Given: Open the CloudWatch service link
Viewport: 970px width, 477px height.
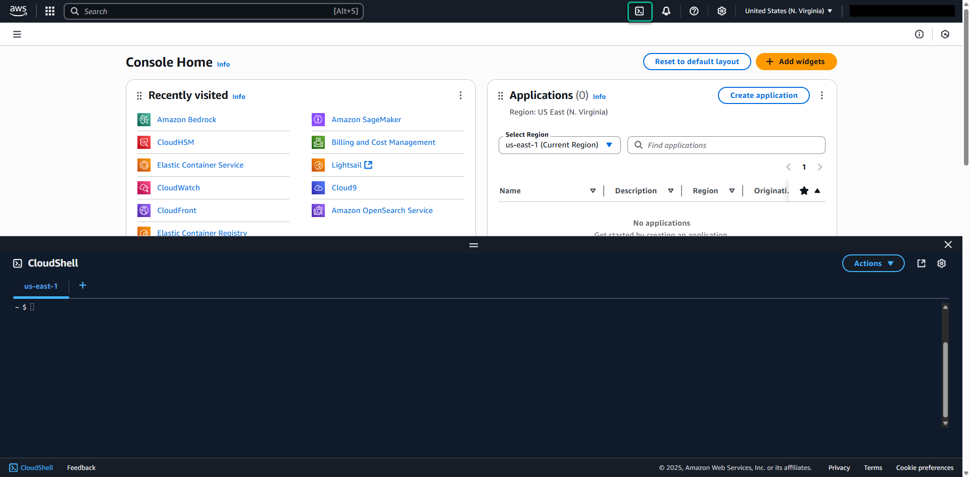Looking at the screenshot, I should 178,188.
